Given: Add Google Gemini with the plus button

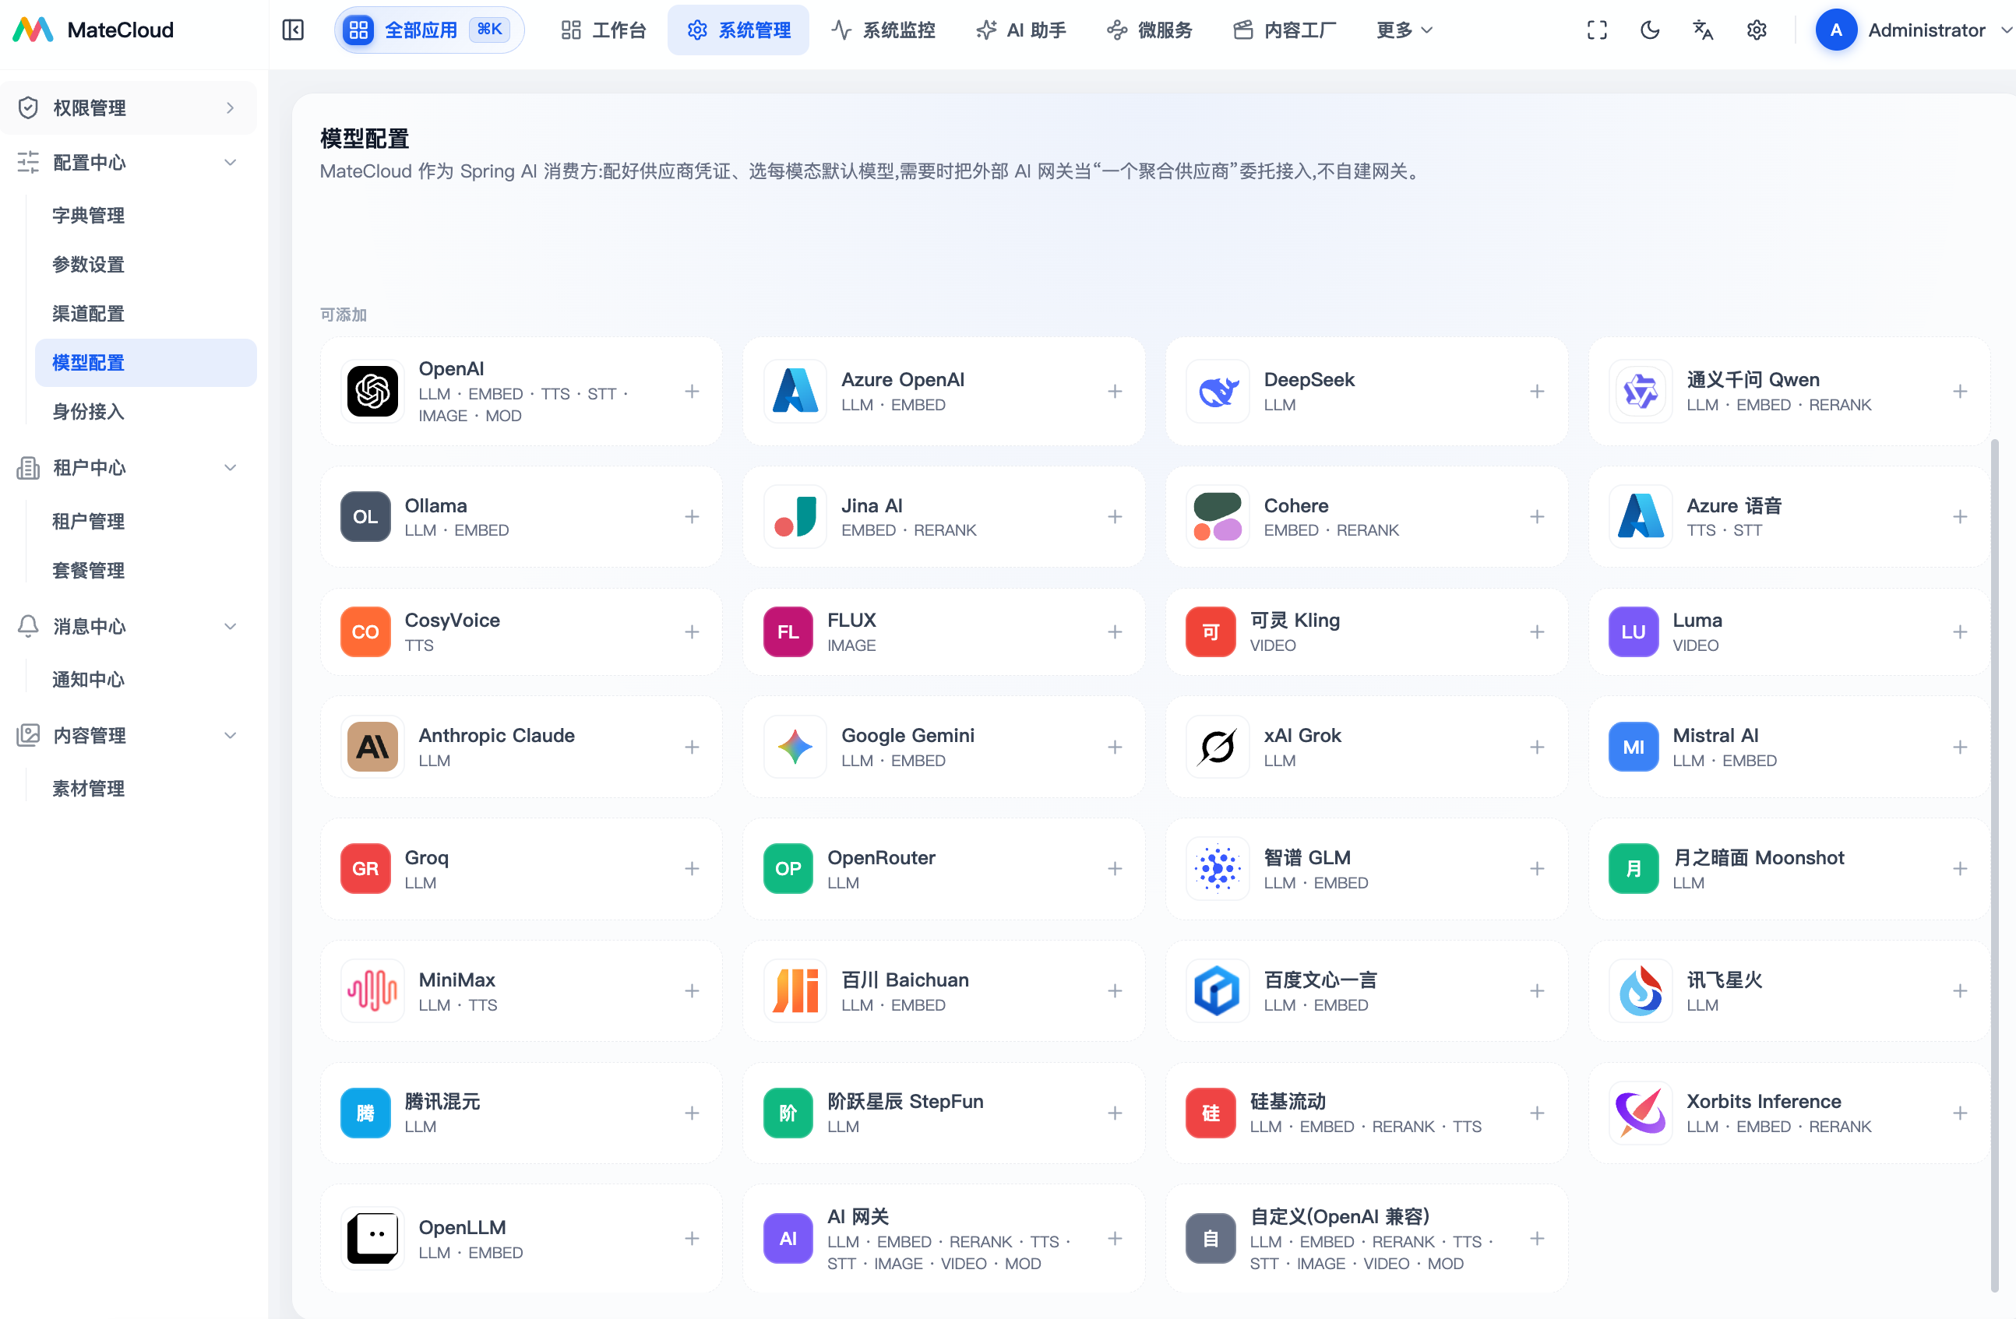Looking at the screenshot, I should (1115, 747).
